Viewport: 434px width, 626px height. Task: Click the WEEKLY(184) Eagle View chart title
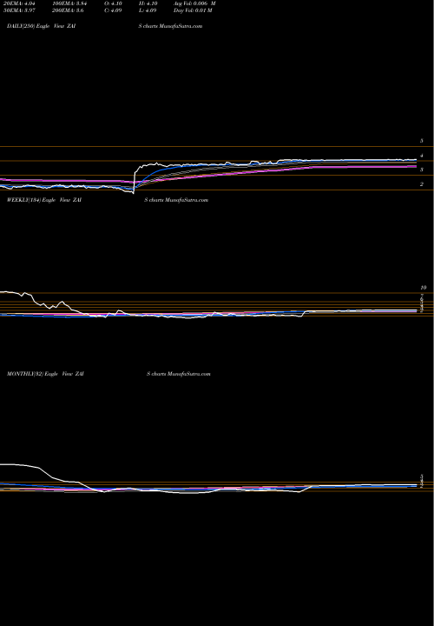tap(44, 200)
